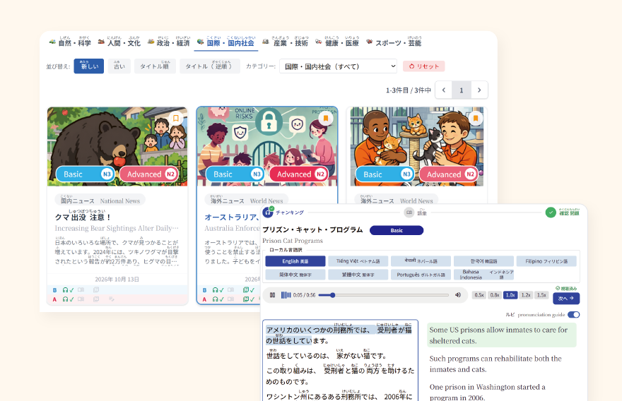Click Basic row vocabulary book icon on bear card
Screen dimensions: 622x401
coord(81,289)
